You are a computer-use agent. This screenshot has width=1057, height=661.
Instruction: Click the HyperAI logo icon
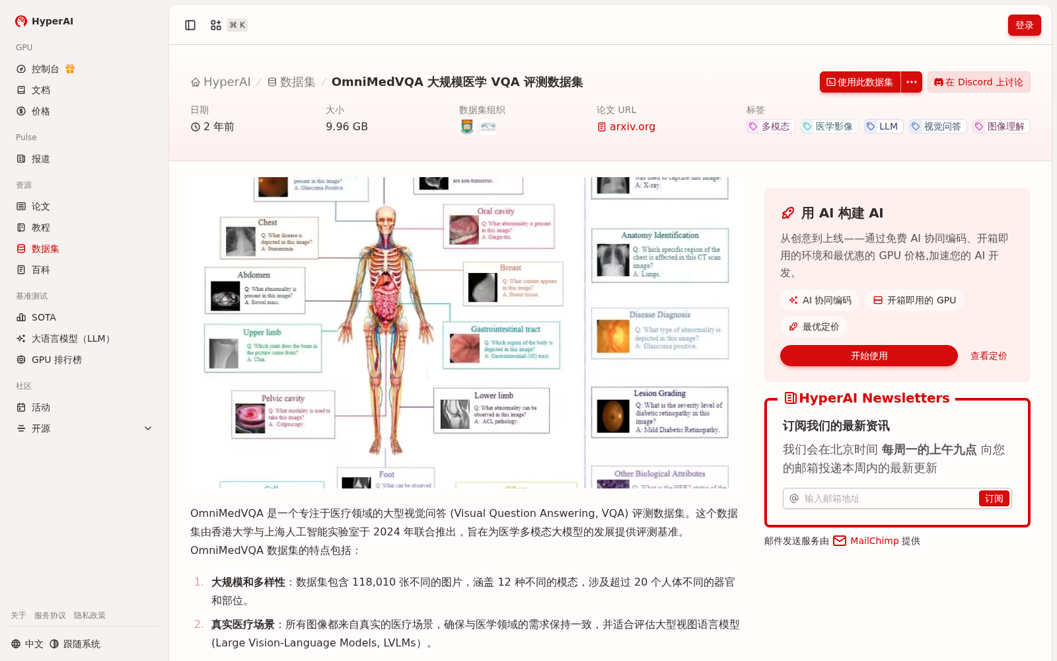point(21,21)
